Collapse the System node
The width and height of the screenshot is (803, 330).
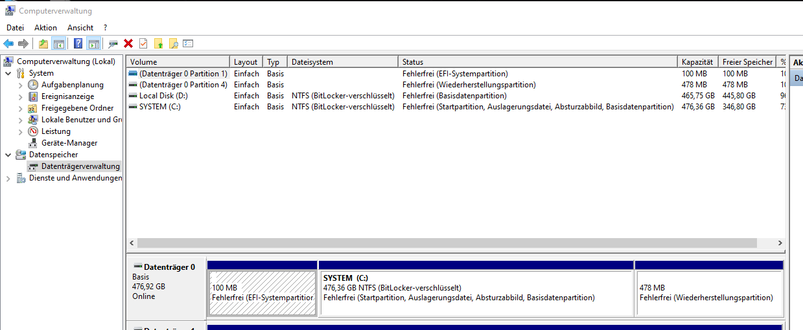coord(8,73)
